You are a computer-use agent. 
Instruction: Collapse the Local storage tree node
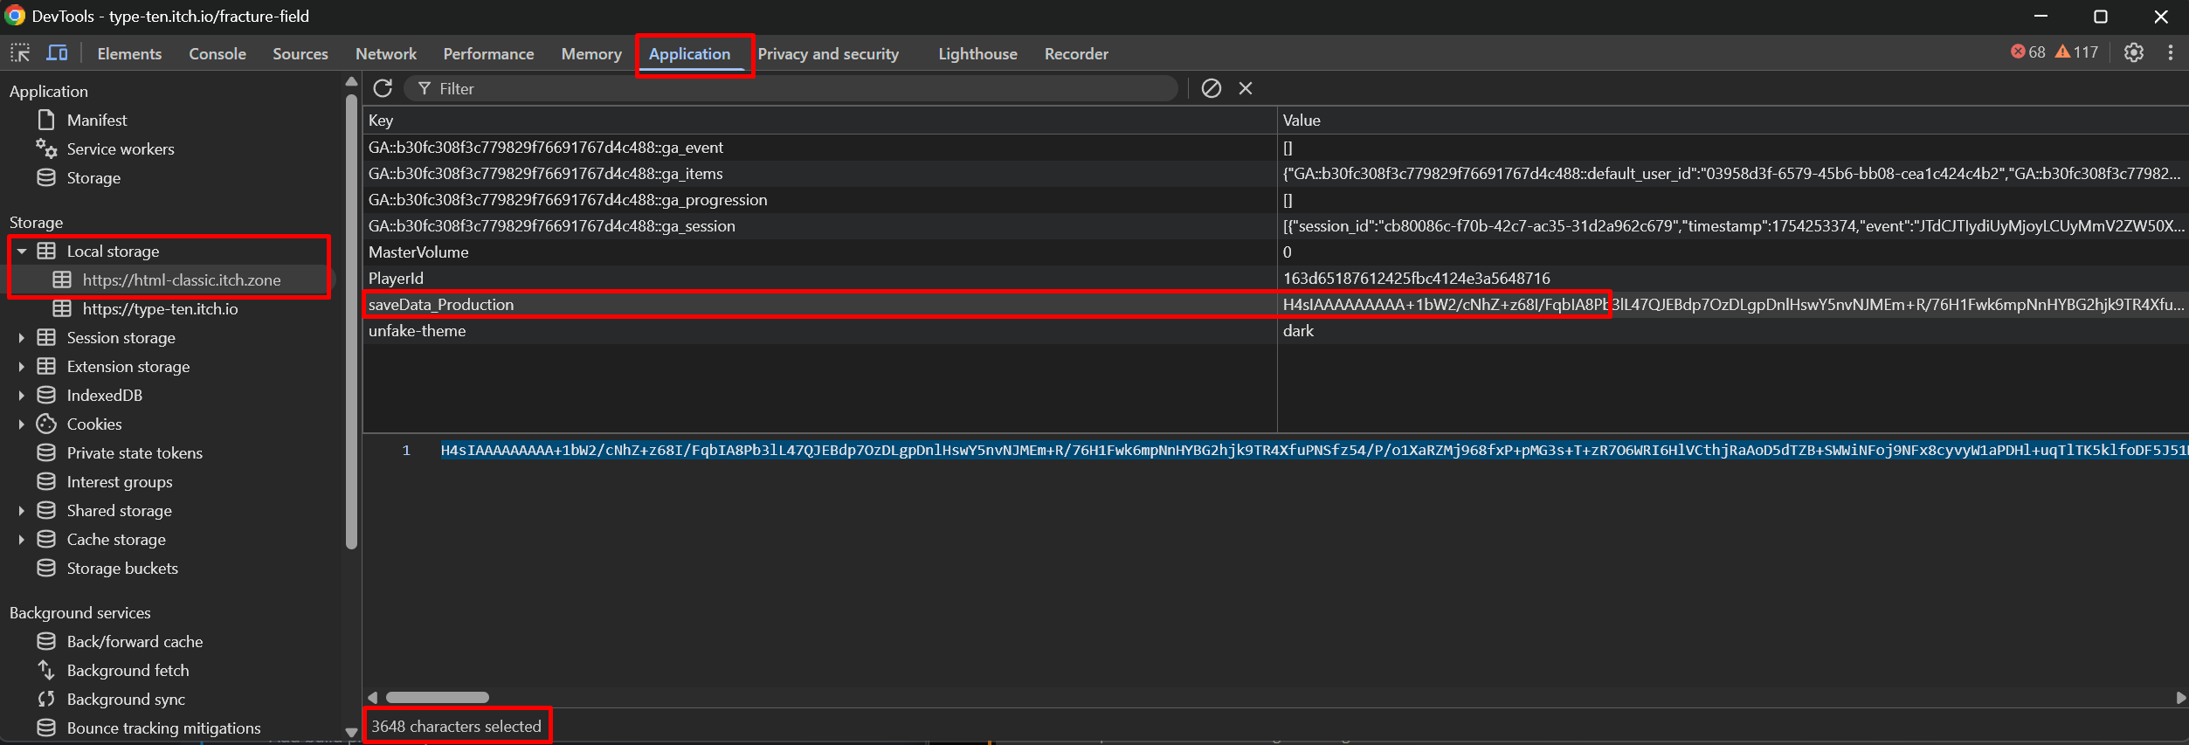[x=22, y=252]
